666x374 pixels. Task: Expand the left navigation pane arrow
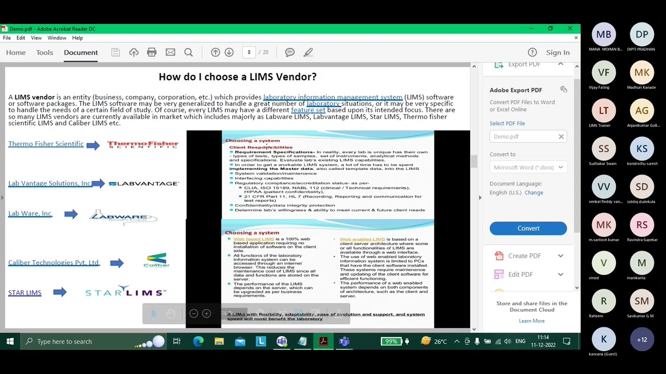coord(2,197)
